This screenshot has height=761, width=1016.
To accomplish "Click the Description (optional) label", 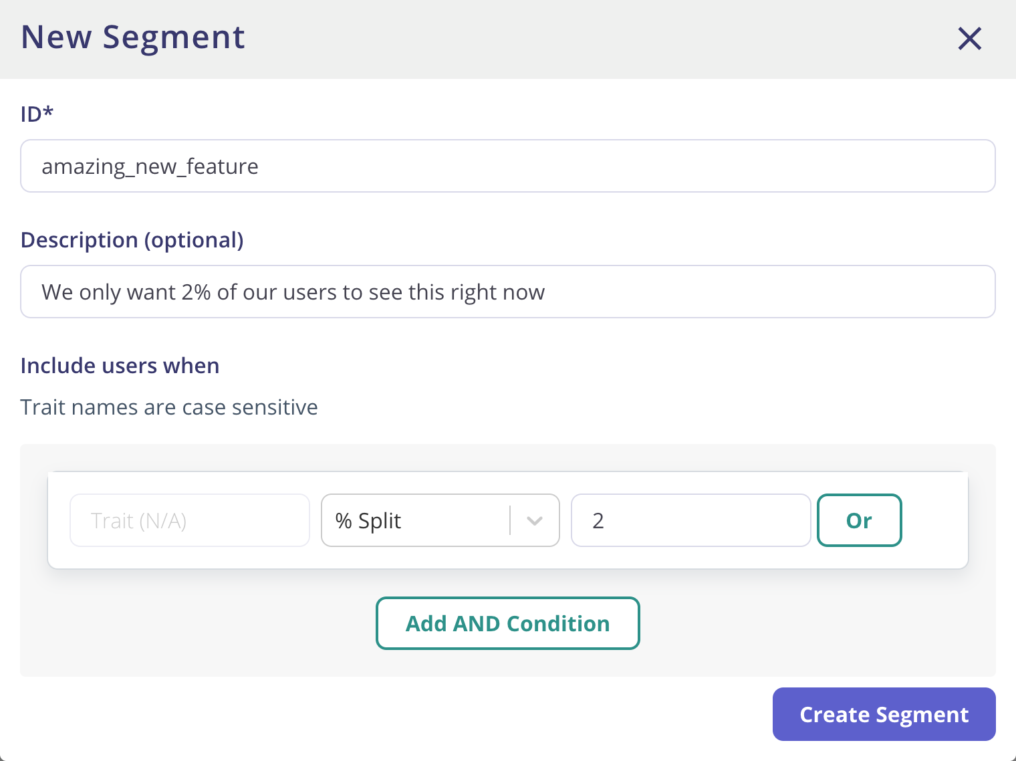I will click(132, 240).
